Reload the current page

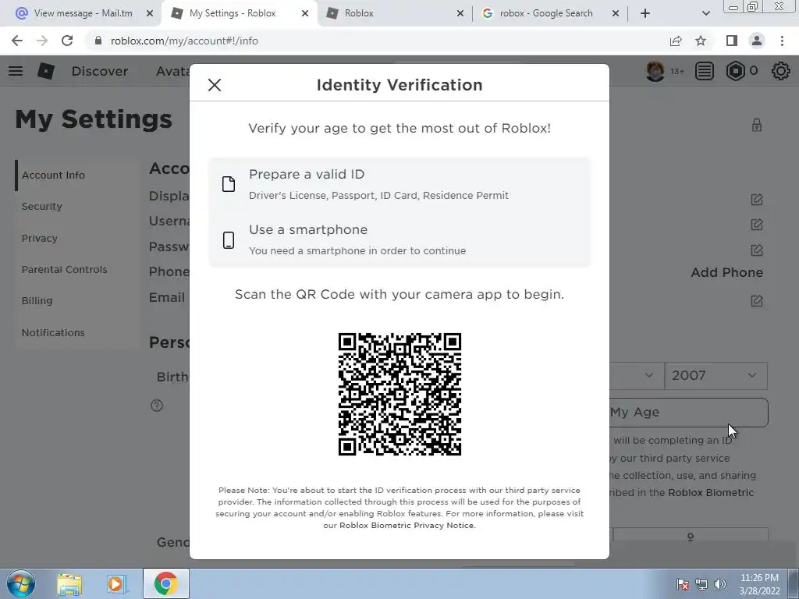point(67,41)
